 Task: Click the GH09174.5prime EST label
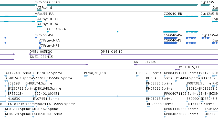tap(39, 83)
